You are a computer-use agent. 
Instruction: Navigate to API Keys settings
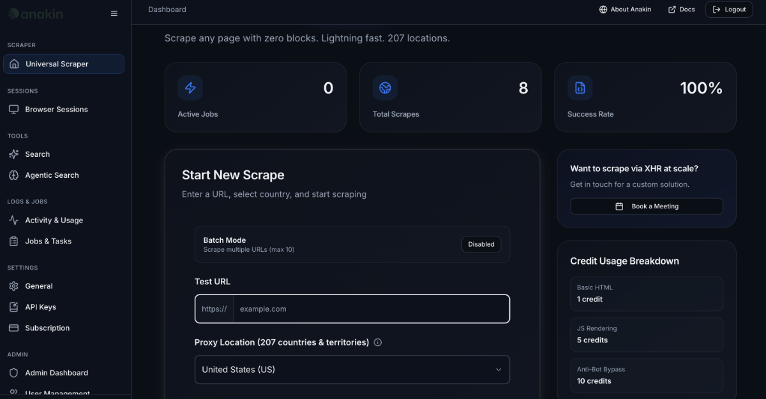tap(40, 307)
